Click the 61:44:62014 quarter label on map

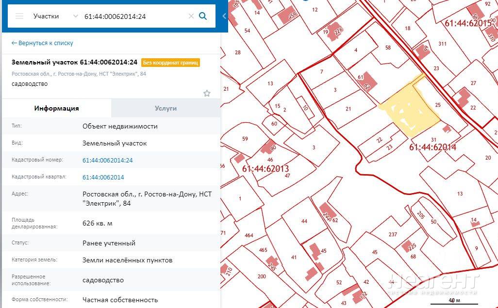pyautogui.click(x=432, y=147)
